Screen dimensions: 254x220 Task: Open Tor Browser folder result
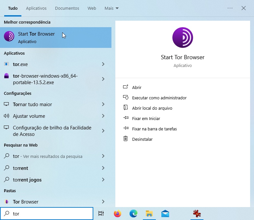(x=56, y=202)
